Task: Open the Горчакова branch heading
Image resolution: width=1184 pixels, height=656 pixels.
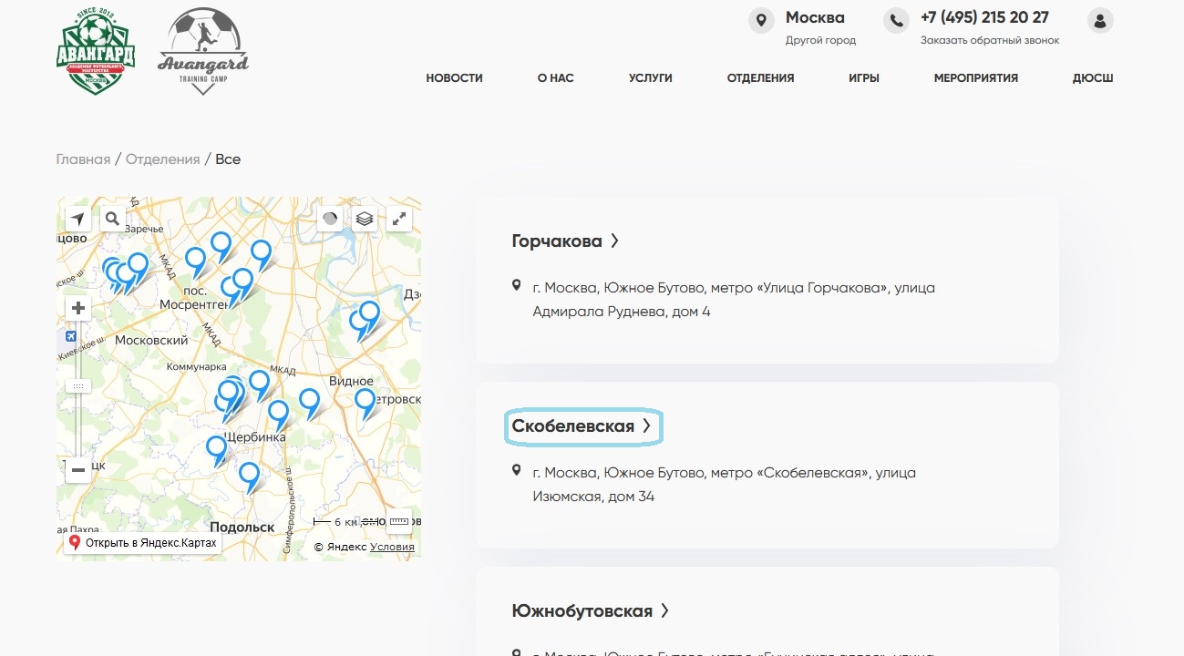Action: 565,241
